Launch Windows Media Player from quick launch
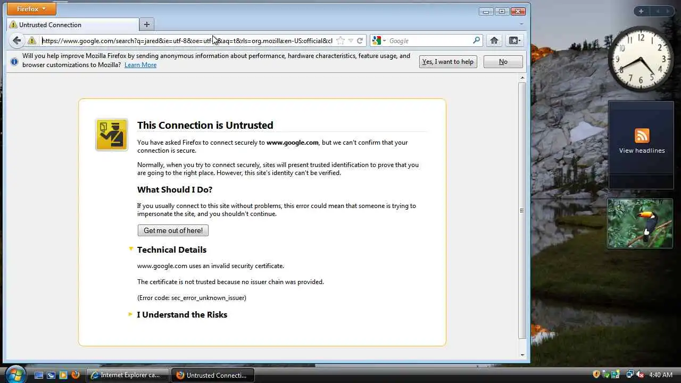 coord(63,375)
